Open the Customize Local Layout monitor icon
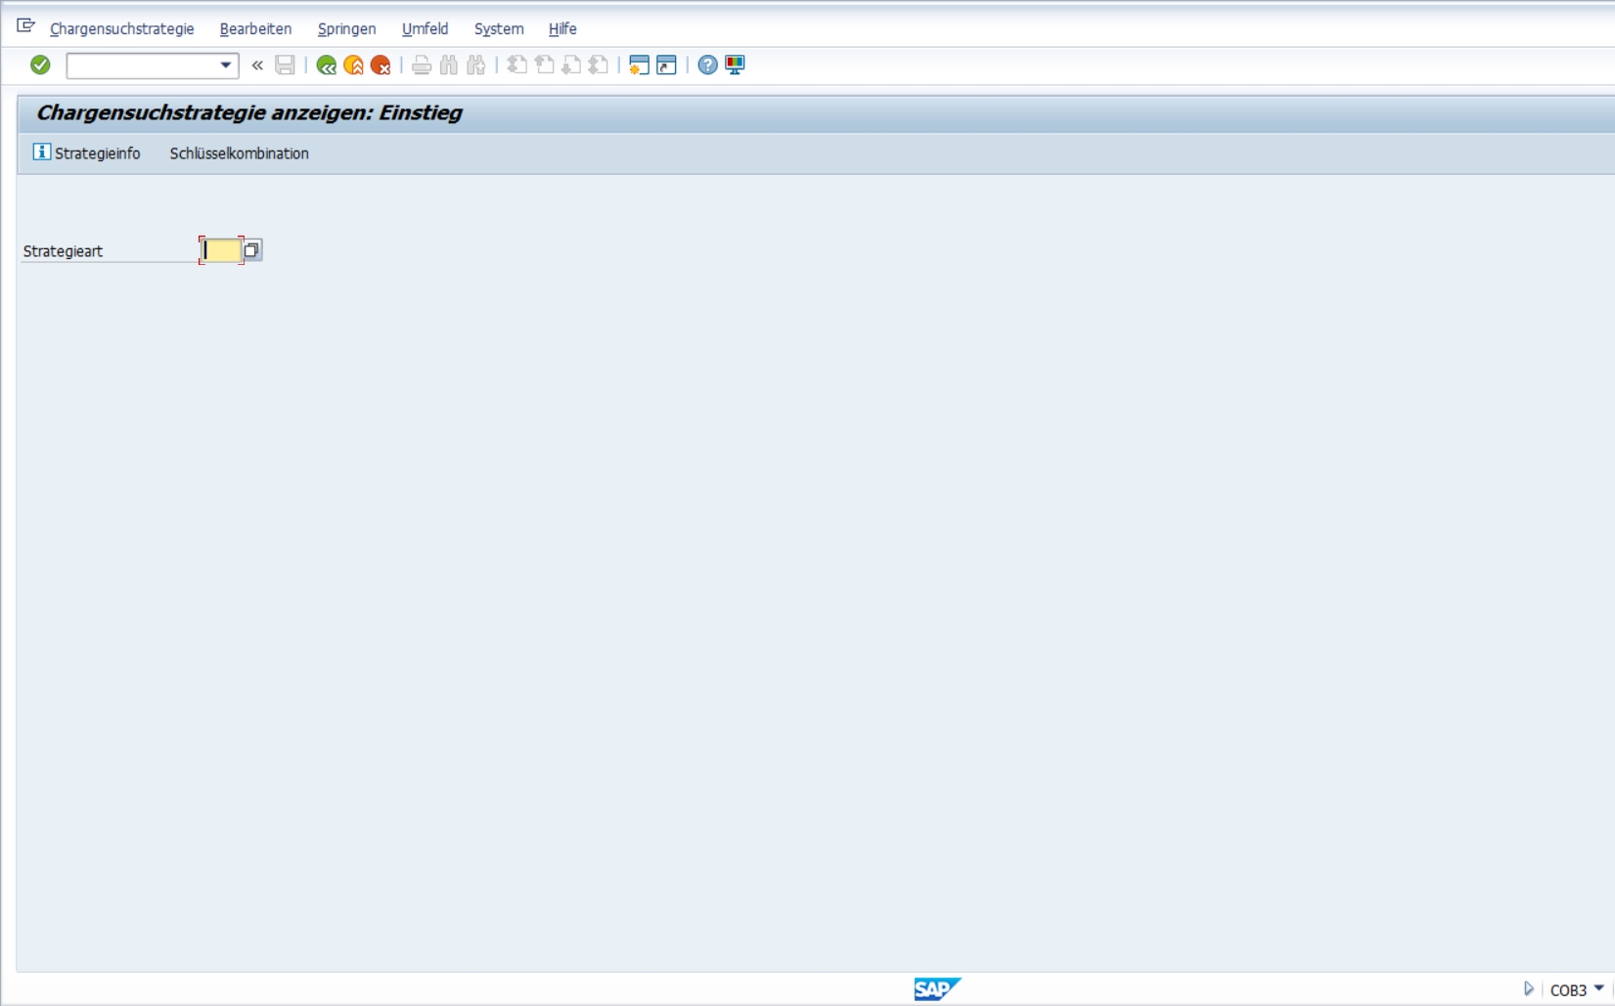The image size is (1615, 1006). (x=735, y=66)
